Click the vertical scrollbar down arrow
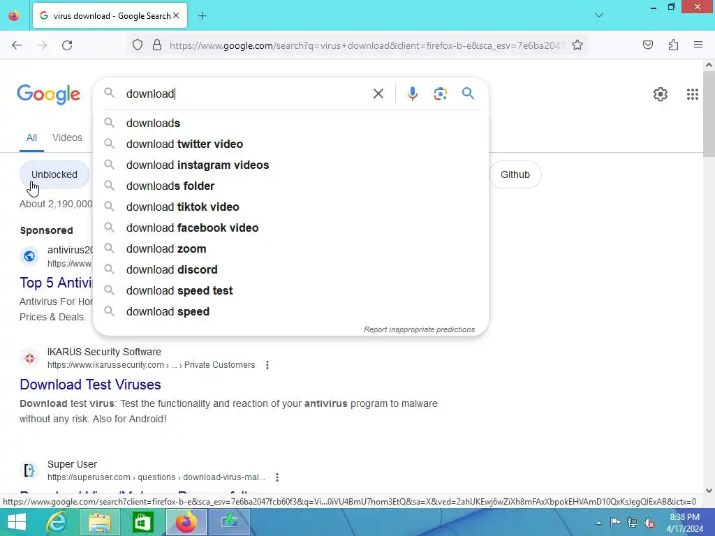The image size is (715, 536). (709, 491)
